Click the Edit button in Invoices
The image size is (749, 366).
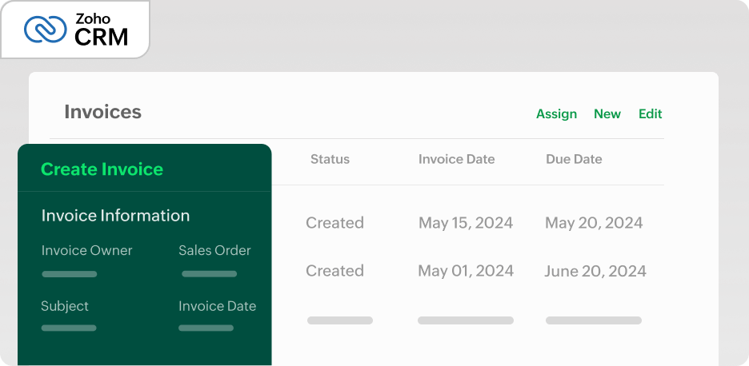click(x=650, y=113)
